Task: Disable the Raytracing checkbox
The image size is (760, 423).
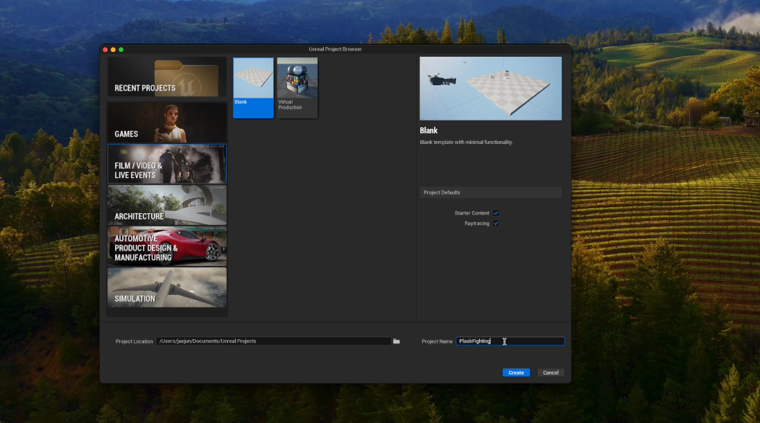Action: coord(496,224)
